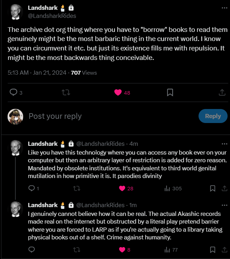This screenshot has height=259, width=230.
Task: Reply to the Akashic records comment
Action: [x=31, y=250]
